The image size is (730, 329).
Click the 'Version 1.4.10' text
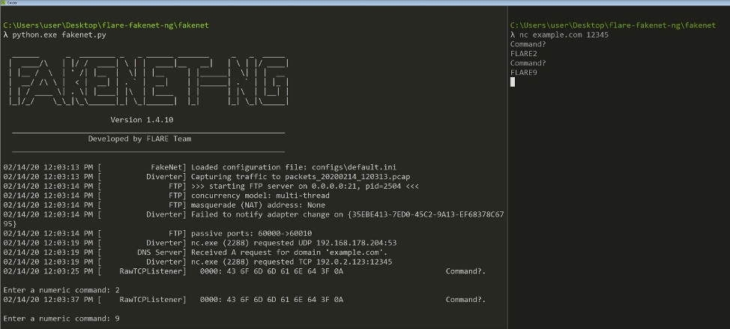[143, 120]
